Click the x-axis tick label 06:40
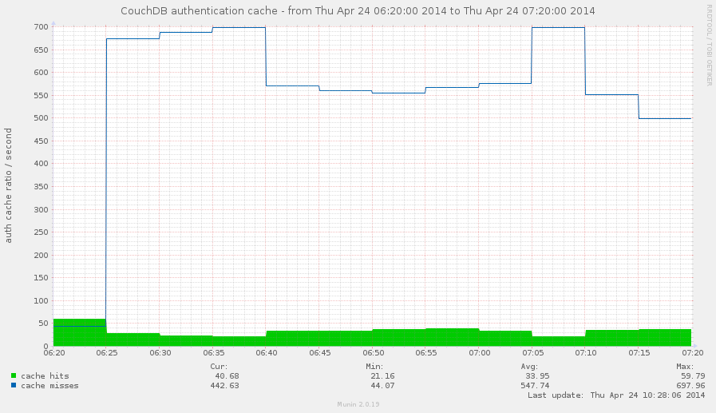716x413 pixels. click(267, 353)
